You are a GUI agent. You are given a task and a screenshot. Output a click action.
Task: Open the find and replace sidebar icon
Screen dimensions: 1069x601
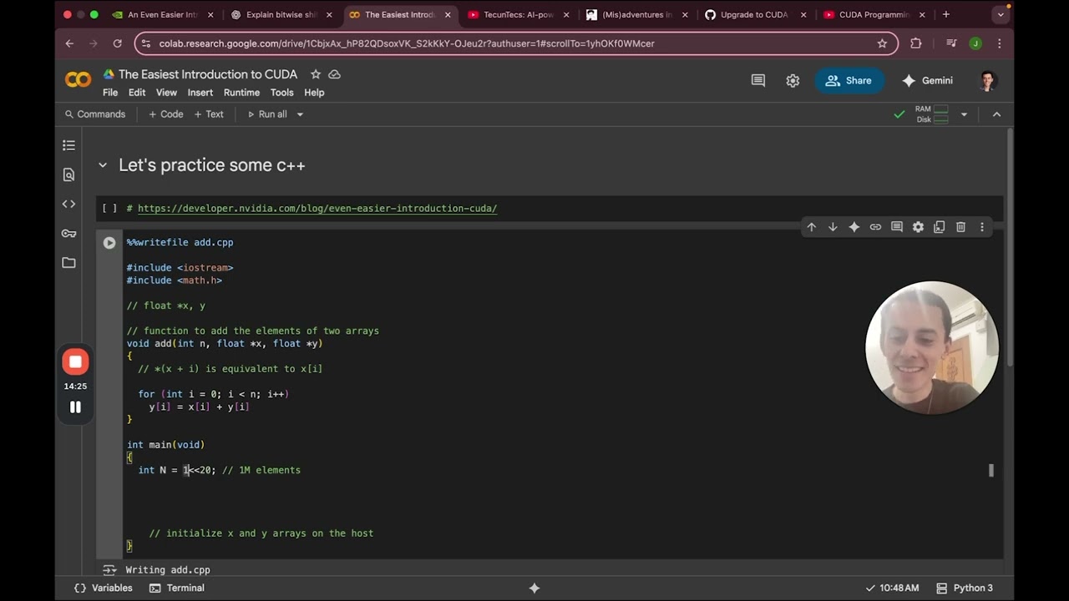click(68, 174)
